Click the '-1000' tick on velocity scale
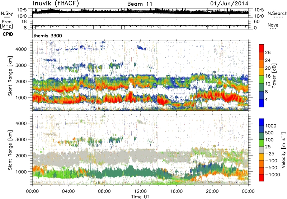287x199 pixels. 273,175
